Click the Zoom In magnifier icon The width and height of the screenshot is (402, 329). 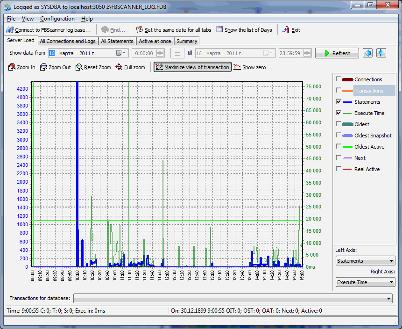(x=12, y=67)
